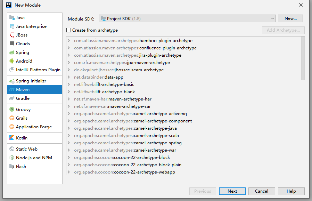Click the New... SDK button
Image resolution: width=312 pixels, height=201 pixels.
(x=290, y=18)
